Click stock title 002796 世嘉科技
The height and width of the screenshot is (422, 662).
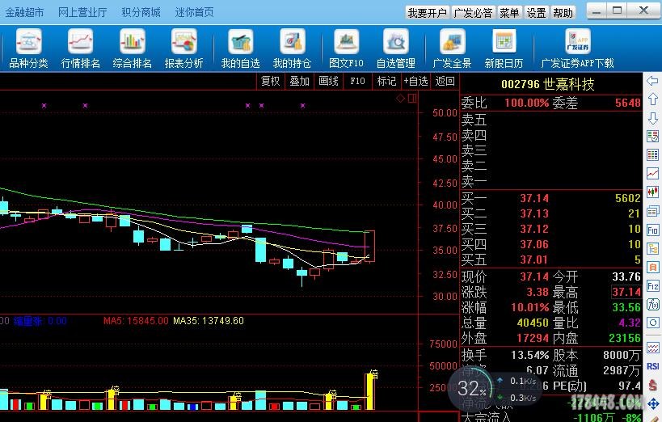[547, 84]
